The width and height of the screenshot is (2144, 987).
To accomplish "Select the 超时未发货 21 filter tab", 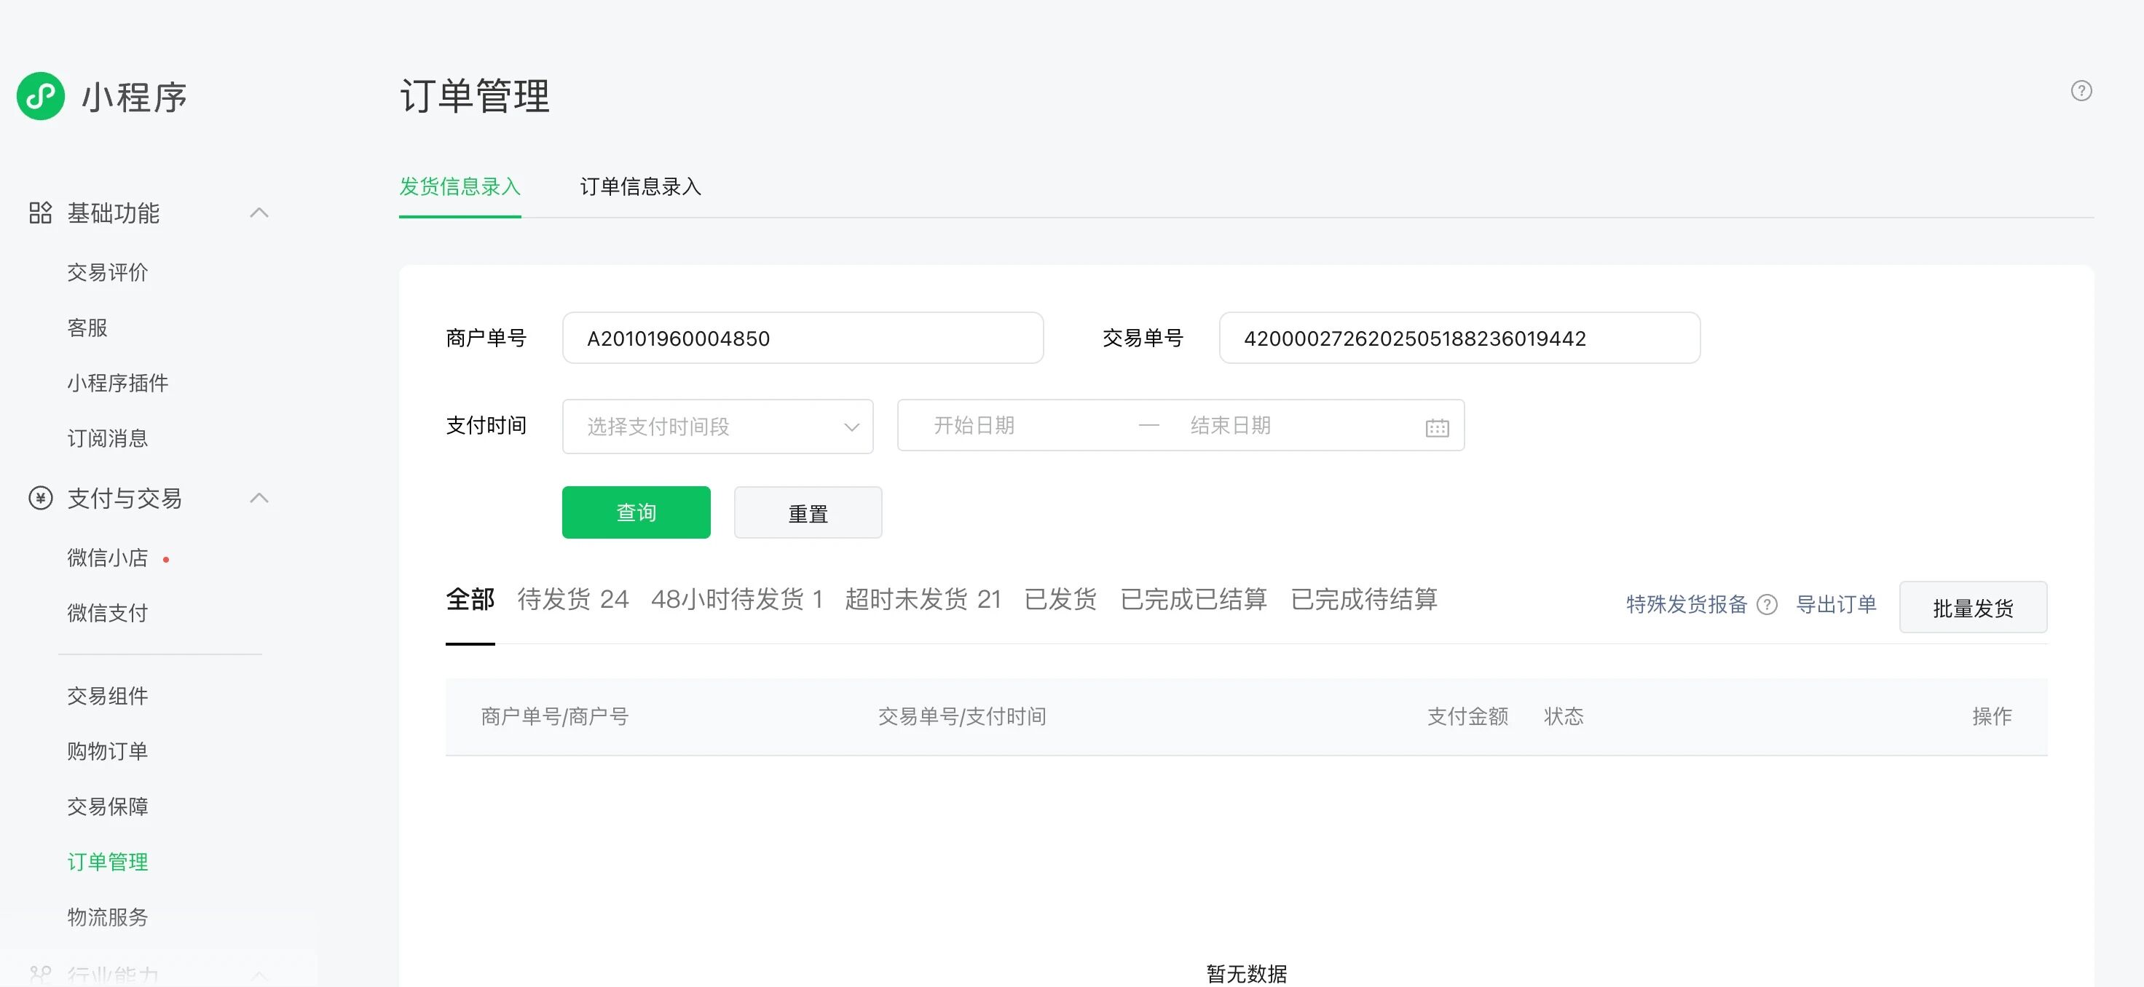I will tap(922, 599).
